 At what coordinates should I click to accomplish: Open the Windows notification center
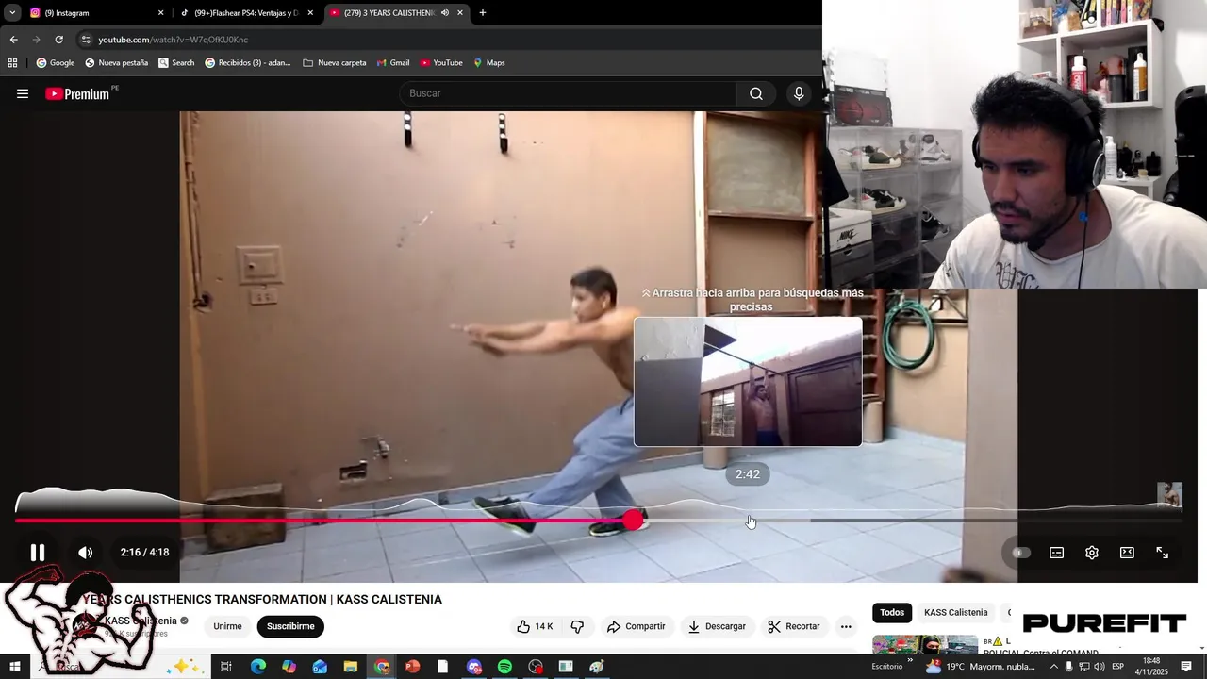point(1186,667)
